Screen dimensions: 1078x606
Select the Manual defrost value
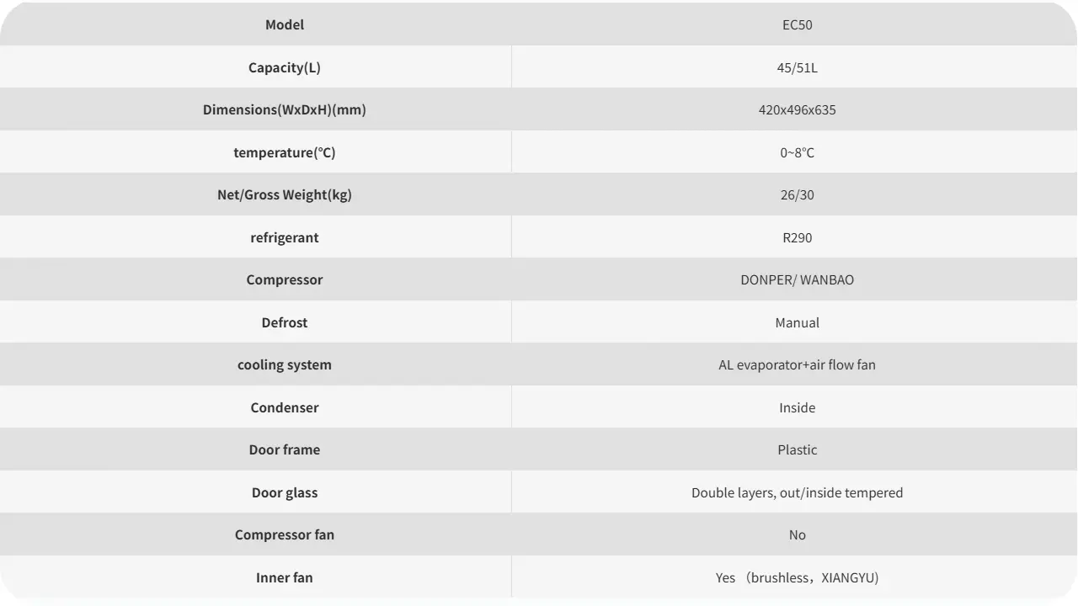pos(797,322)
